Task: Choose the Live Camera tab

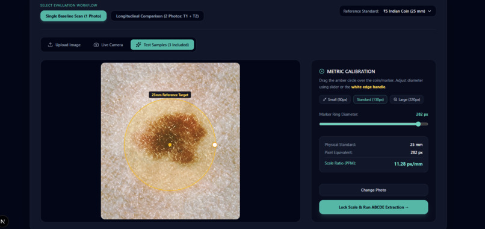Action: coord(108,45)
